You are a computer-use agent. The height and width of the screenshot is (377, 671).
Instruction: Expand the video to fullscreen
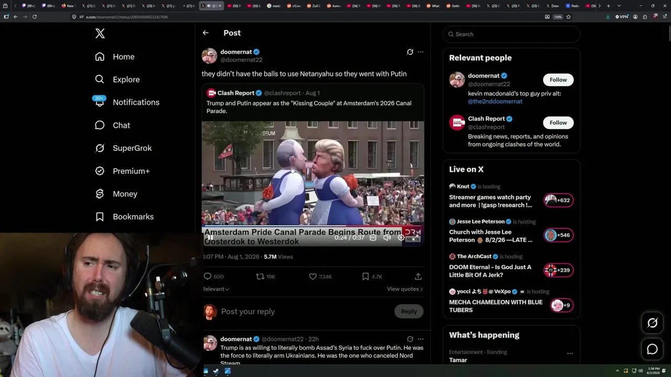pyautogui.click(x=415, y=238)
